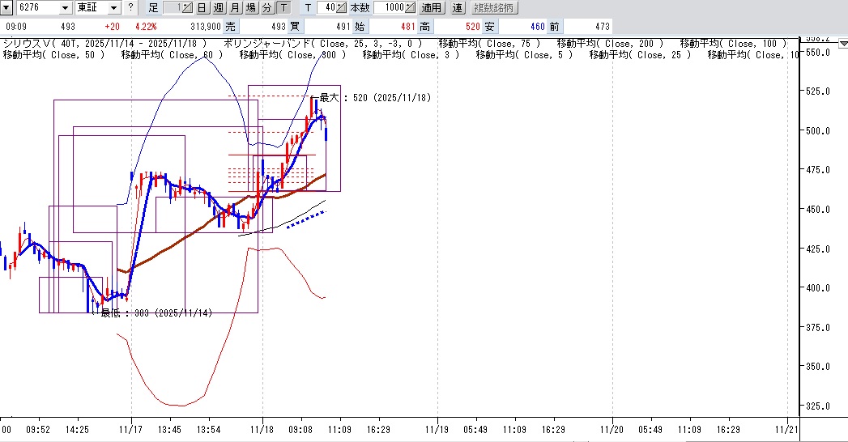This screenshot has width=848, height=442.
Task: Click the 最大 : 520 (2025/11/18) annotation
Action: pos(375,98)
